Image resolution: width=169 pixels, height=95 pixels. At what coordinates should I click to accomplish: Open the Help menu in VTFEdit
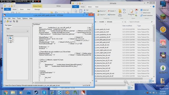pos(31,18)
